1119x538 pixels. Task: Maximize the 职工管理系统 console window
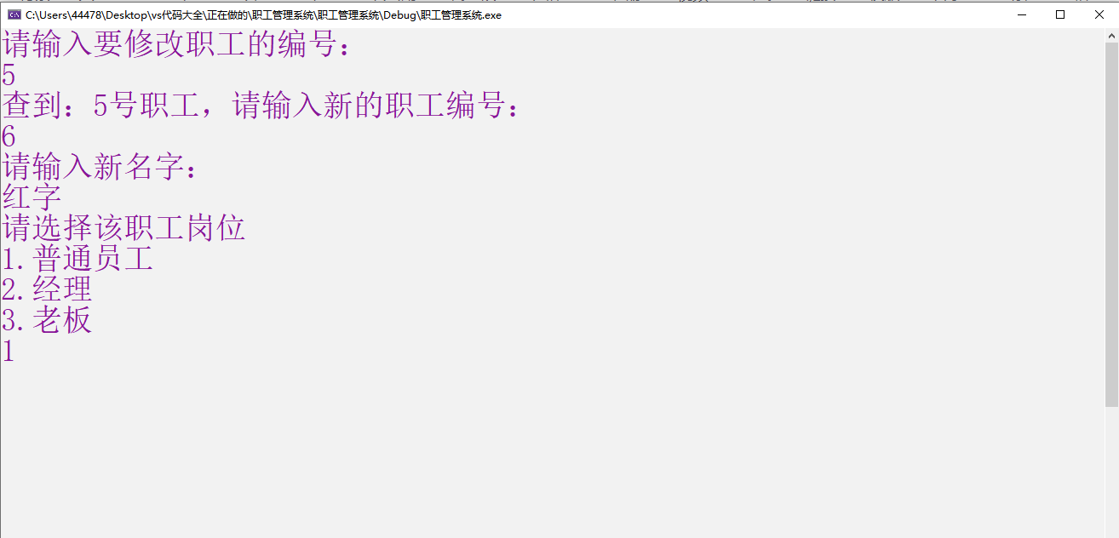tap(1060, 14)
